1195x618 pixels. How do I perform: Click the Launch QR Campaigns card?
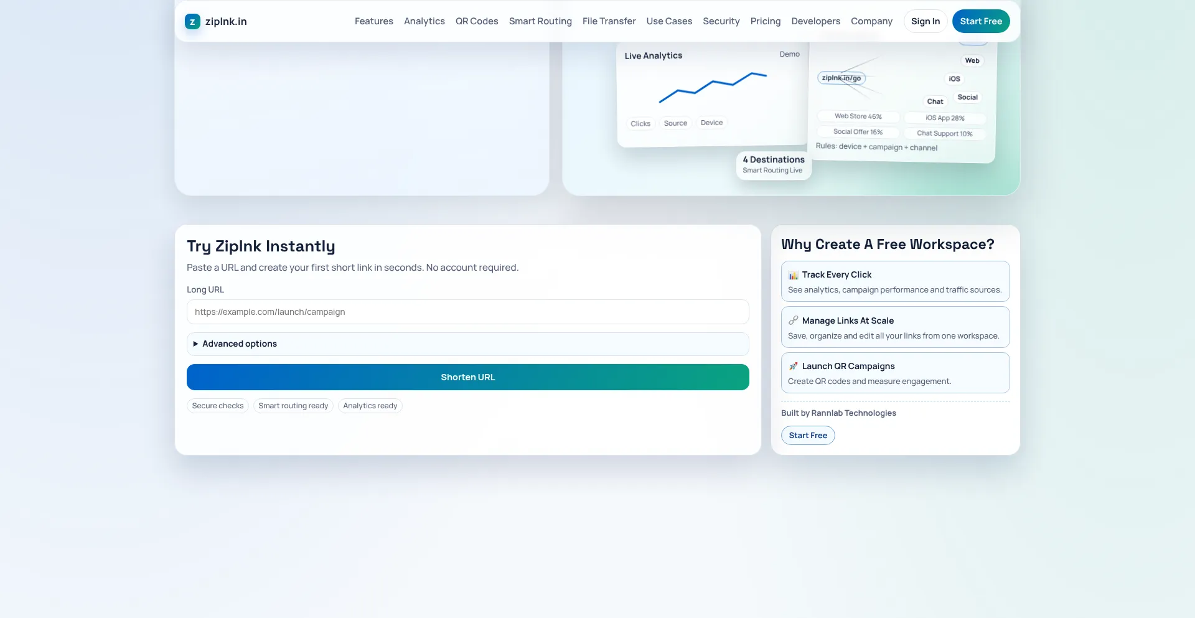[x=896, y=373]
